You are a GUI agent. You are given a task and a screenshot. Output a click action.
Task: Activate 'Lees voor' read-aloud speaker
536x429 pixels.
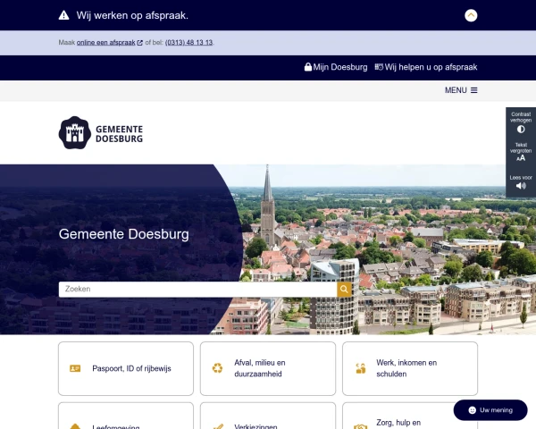[521, 182]
